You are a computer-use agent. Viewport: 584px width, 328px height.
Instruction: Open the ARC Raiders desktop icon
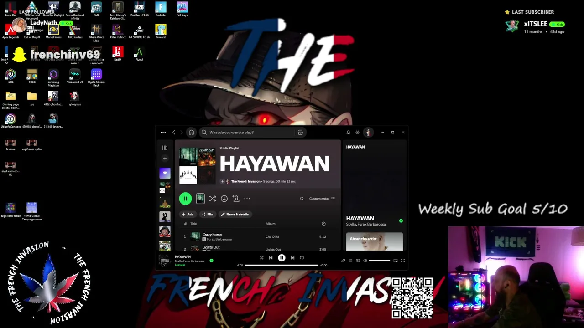(x=75, y=31)
